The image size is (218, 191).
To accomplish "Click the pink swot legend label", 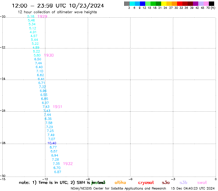I will pos(202,182).
